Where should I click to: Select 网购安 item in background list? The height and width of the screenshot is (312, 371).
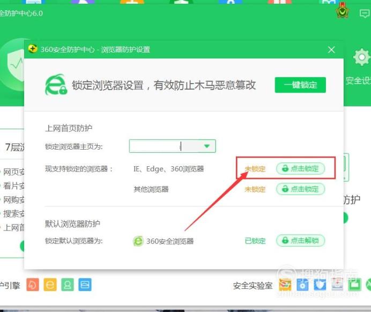[14, 200]
